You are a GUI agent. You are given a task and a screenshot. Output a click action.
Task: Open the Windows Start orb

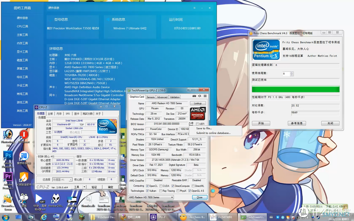pyautogui.click(x=6, y=217)
